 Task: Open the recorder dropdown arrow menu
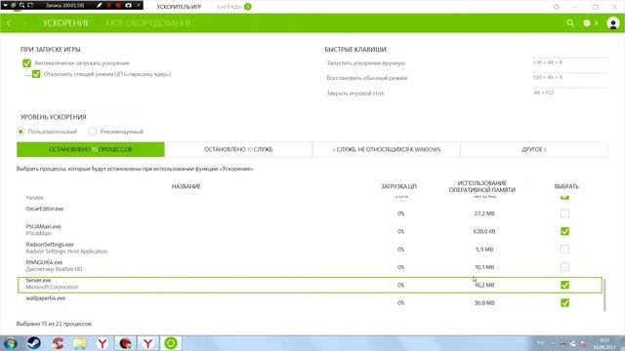click(x=5, y=5)
